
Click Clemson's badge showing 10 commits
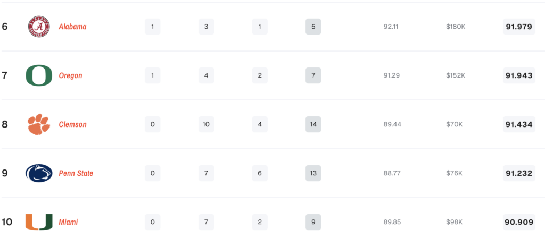point(206,124)
